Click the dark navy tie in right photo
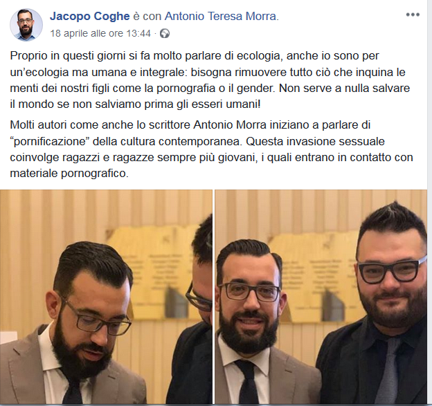Screen dimensions: 432x406 [x=247, y=383]
